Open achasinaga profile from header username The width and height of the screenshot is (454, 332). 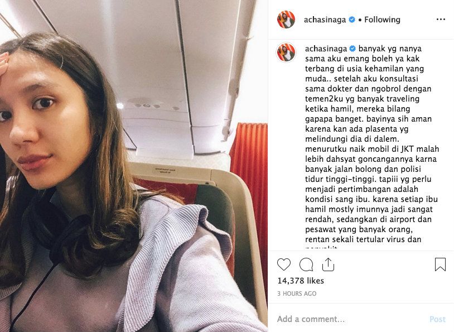[325, 20]
